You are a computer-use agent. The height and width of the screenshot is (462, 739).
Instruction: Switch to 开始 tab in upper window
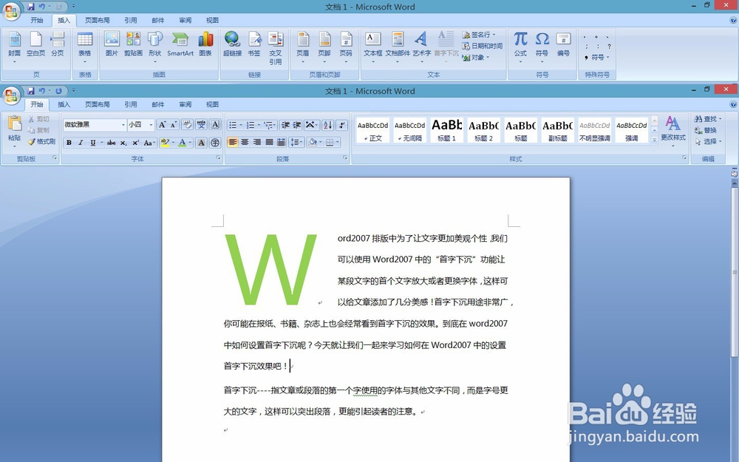(x=37, y=20)
